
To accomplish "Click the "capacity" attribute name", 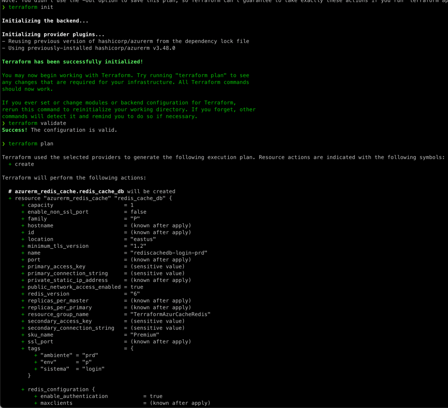I will coord(40,205).
